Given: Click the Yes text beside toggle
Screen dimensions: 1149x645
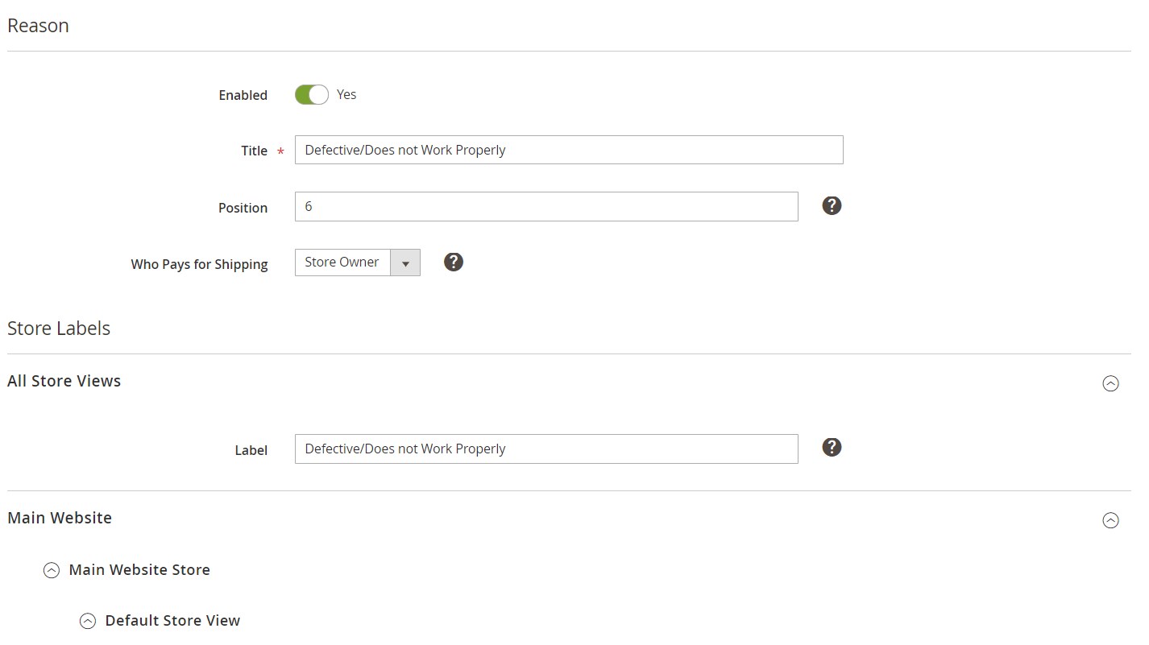Looking at the screenshot, I should coord(346,95).
